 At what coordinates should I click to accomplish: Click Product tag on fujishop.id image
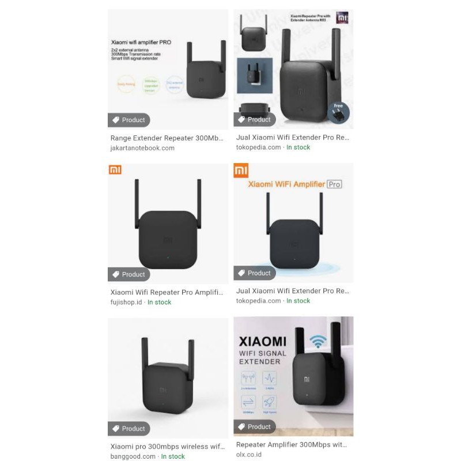click(x=129, y=274)
